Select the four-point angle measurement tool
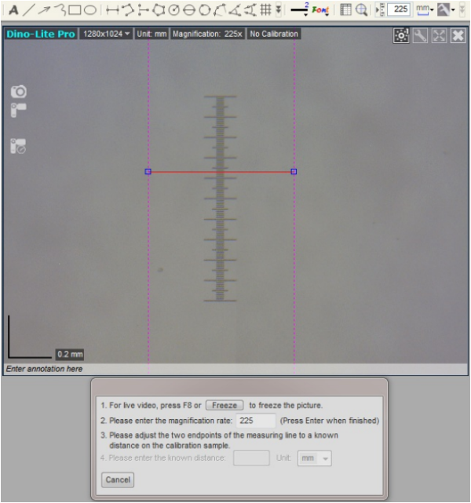The width and height of the screenshot is (471, 503). point(250,10)
